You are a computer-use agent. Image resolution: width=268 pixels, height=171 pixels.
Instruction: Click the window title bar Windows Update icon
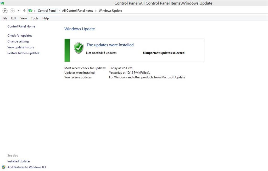tap(3, 3)
